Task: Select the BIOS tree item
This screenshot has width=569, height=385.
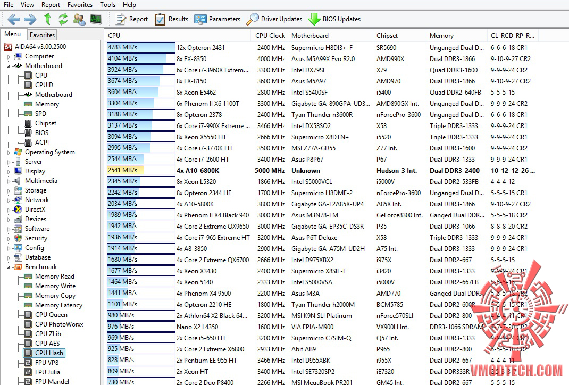Action: coord(36,133)
